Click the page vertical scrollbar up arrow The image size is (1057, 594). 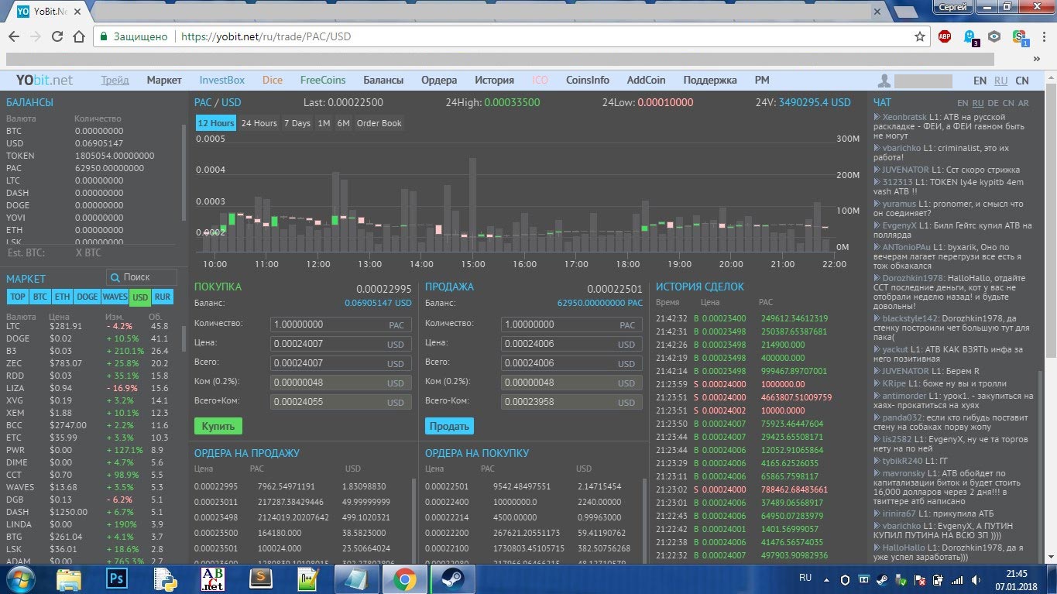(x=1051, y=76)
